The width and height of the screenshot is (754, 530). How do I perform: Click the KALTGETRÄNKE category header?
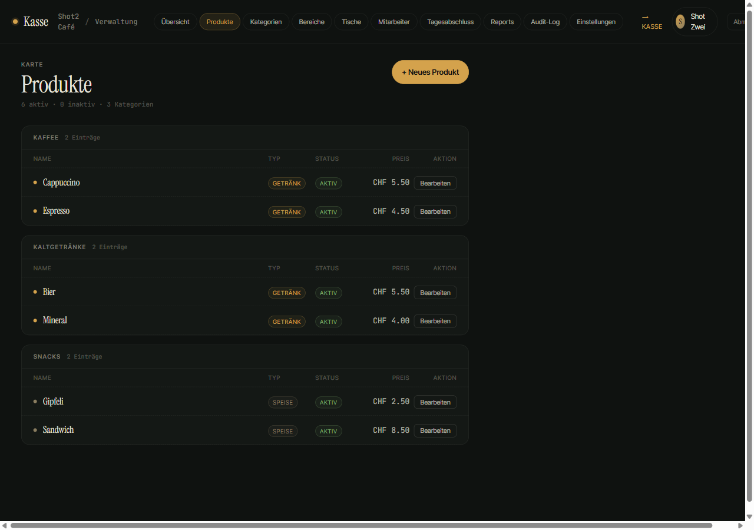pyautogui.click(x=59, y=247)
